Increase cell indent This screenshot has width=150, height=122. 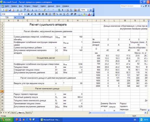click(75, 14)
